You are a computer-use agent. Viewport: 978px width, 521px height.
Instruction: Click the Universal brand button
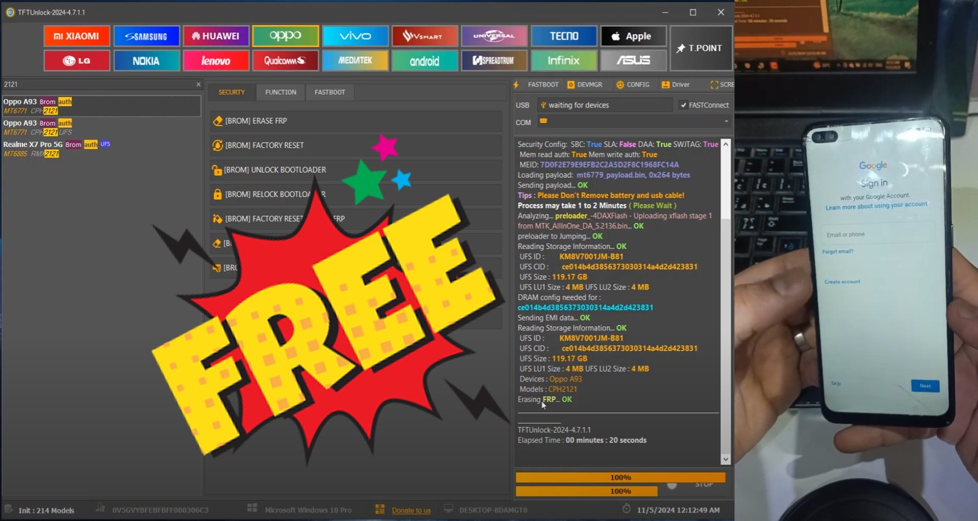pyautogui.click(x=494, y=36)
